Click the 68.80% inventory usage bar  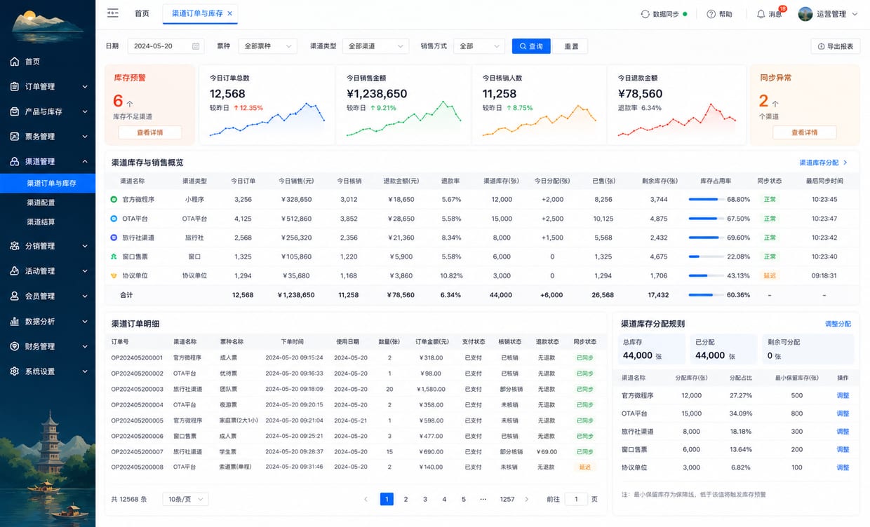[706, 200]
